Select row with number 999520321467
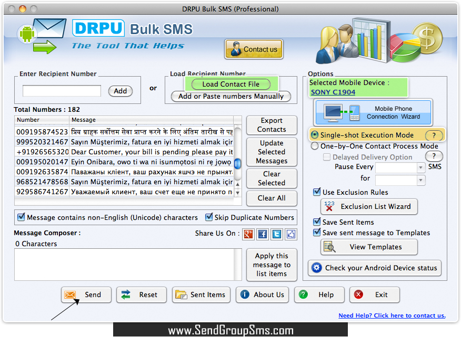 point(124,142)
